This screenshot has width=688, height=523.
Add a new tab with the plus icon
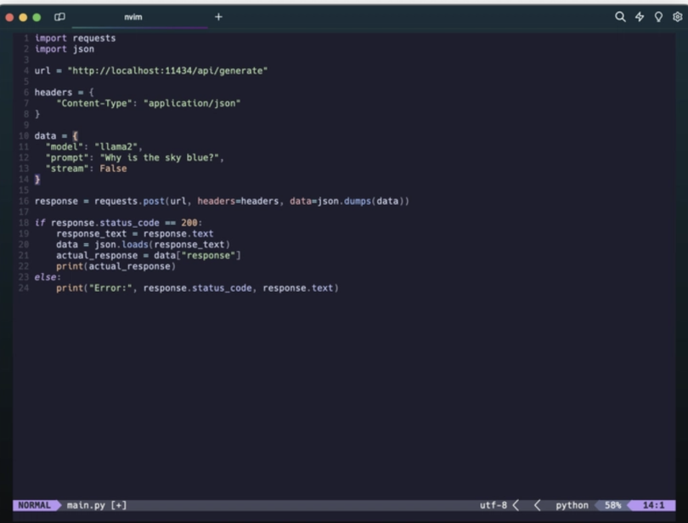(218, 17)
